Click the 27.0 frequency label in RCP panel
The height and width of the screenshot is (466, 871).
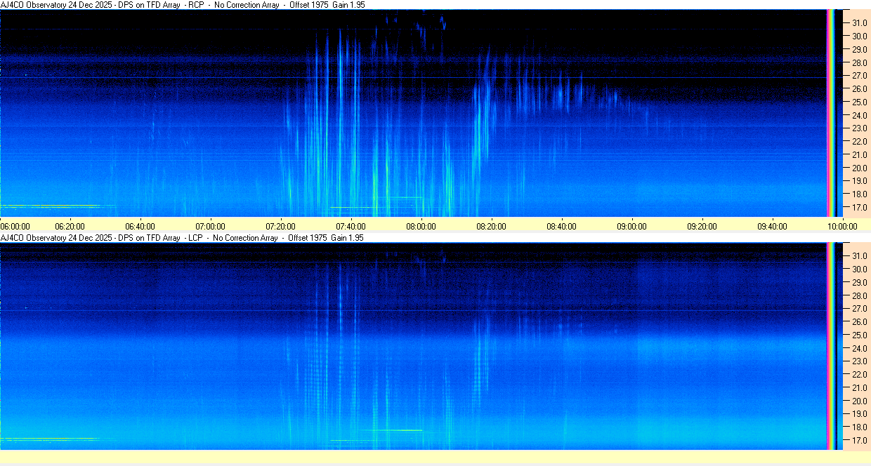[x=859, y=76]
